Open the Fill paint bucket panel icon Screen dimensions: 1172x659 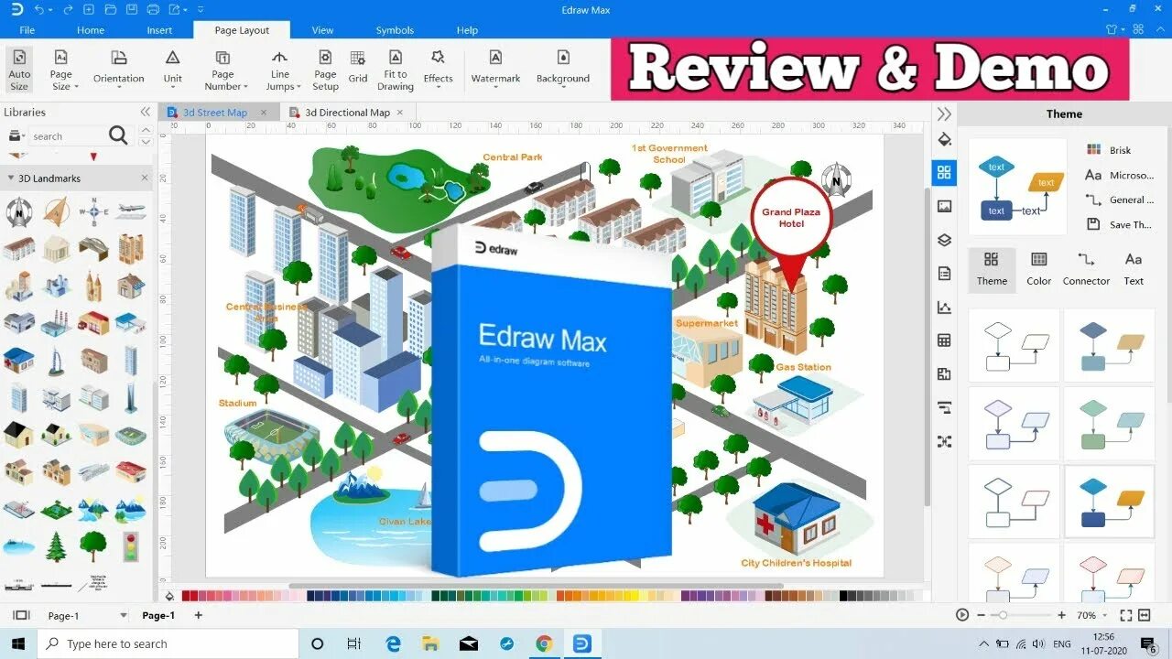coord(945,139)
